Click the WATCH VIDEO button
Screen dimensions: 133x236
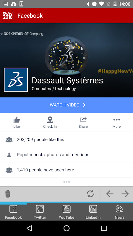click(66, 105)
